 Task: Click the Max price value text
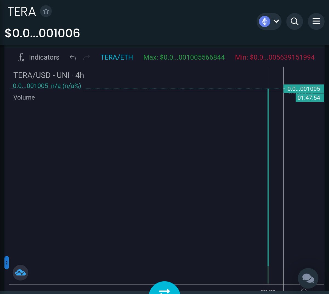pyautogui.click(x=184, y=57)
